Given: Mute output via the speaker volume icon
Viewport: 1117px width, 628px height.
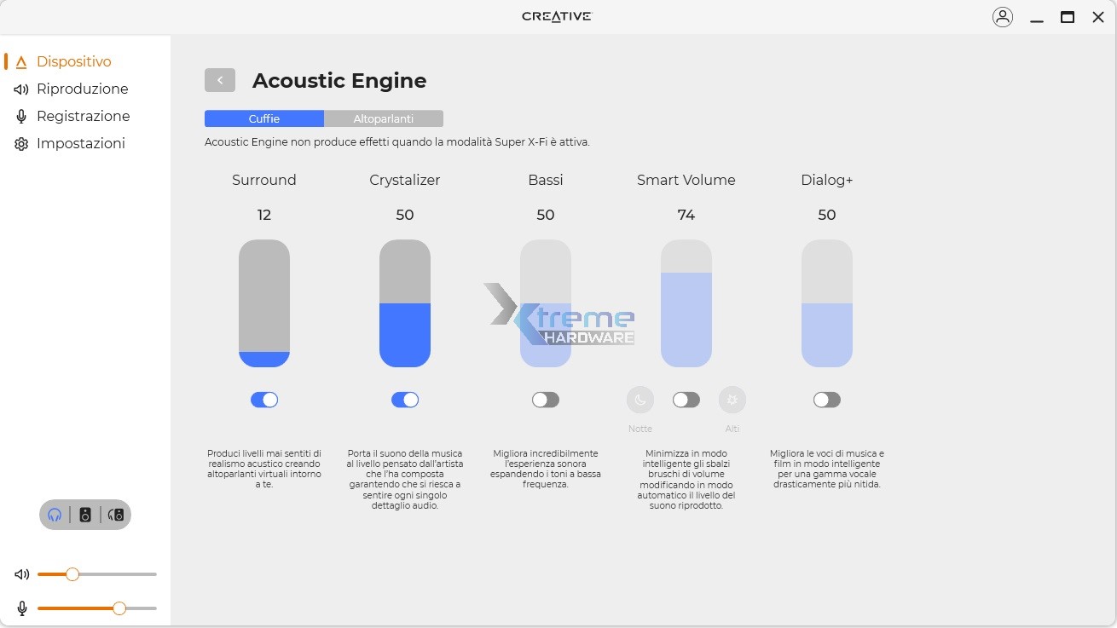Looking at the screenshot, I should [x=22, y=574].
